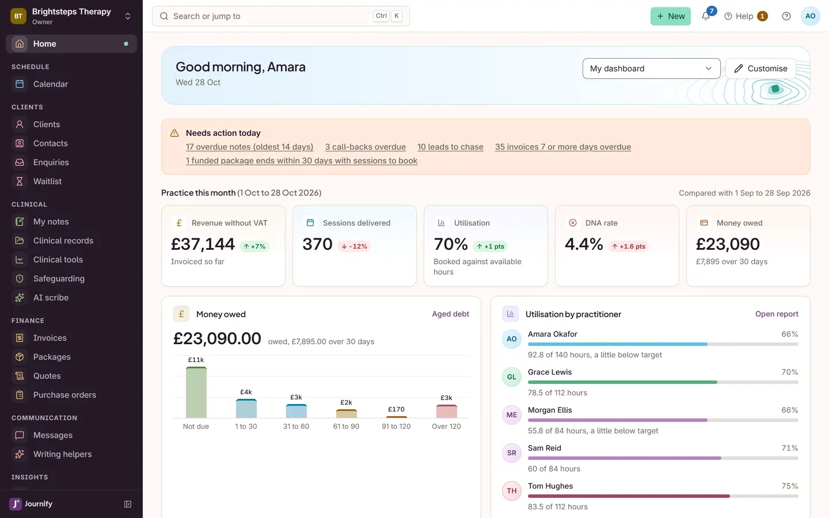The height and width of the screenshot is (518, 829).
Task: Click the question mark circle icon
Action: pos(786,16)
